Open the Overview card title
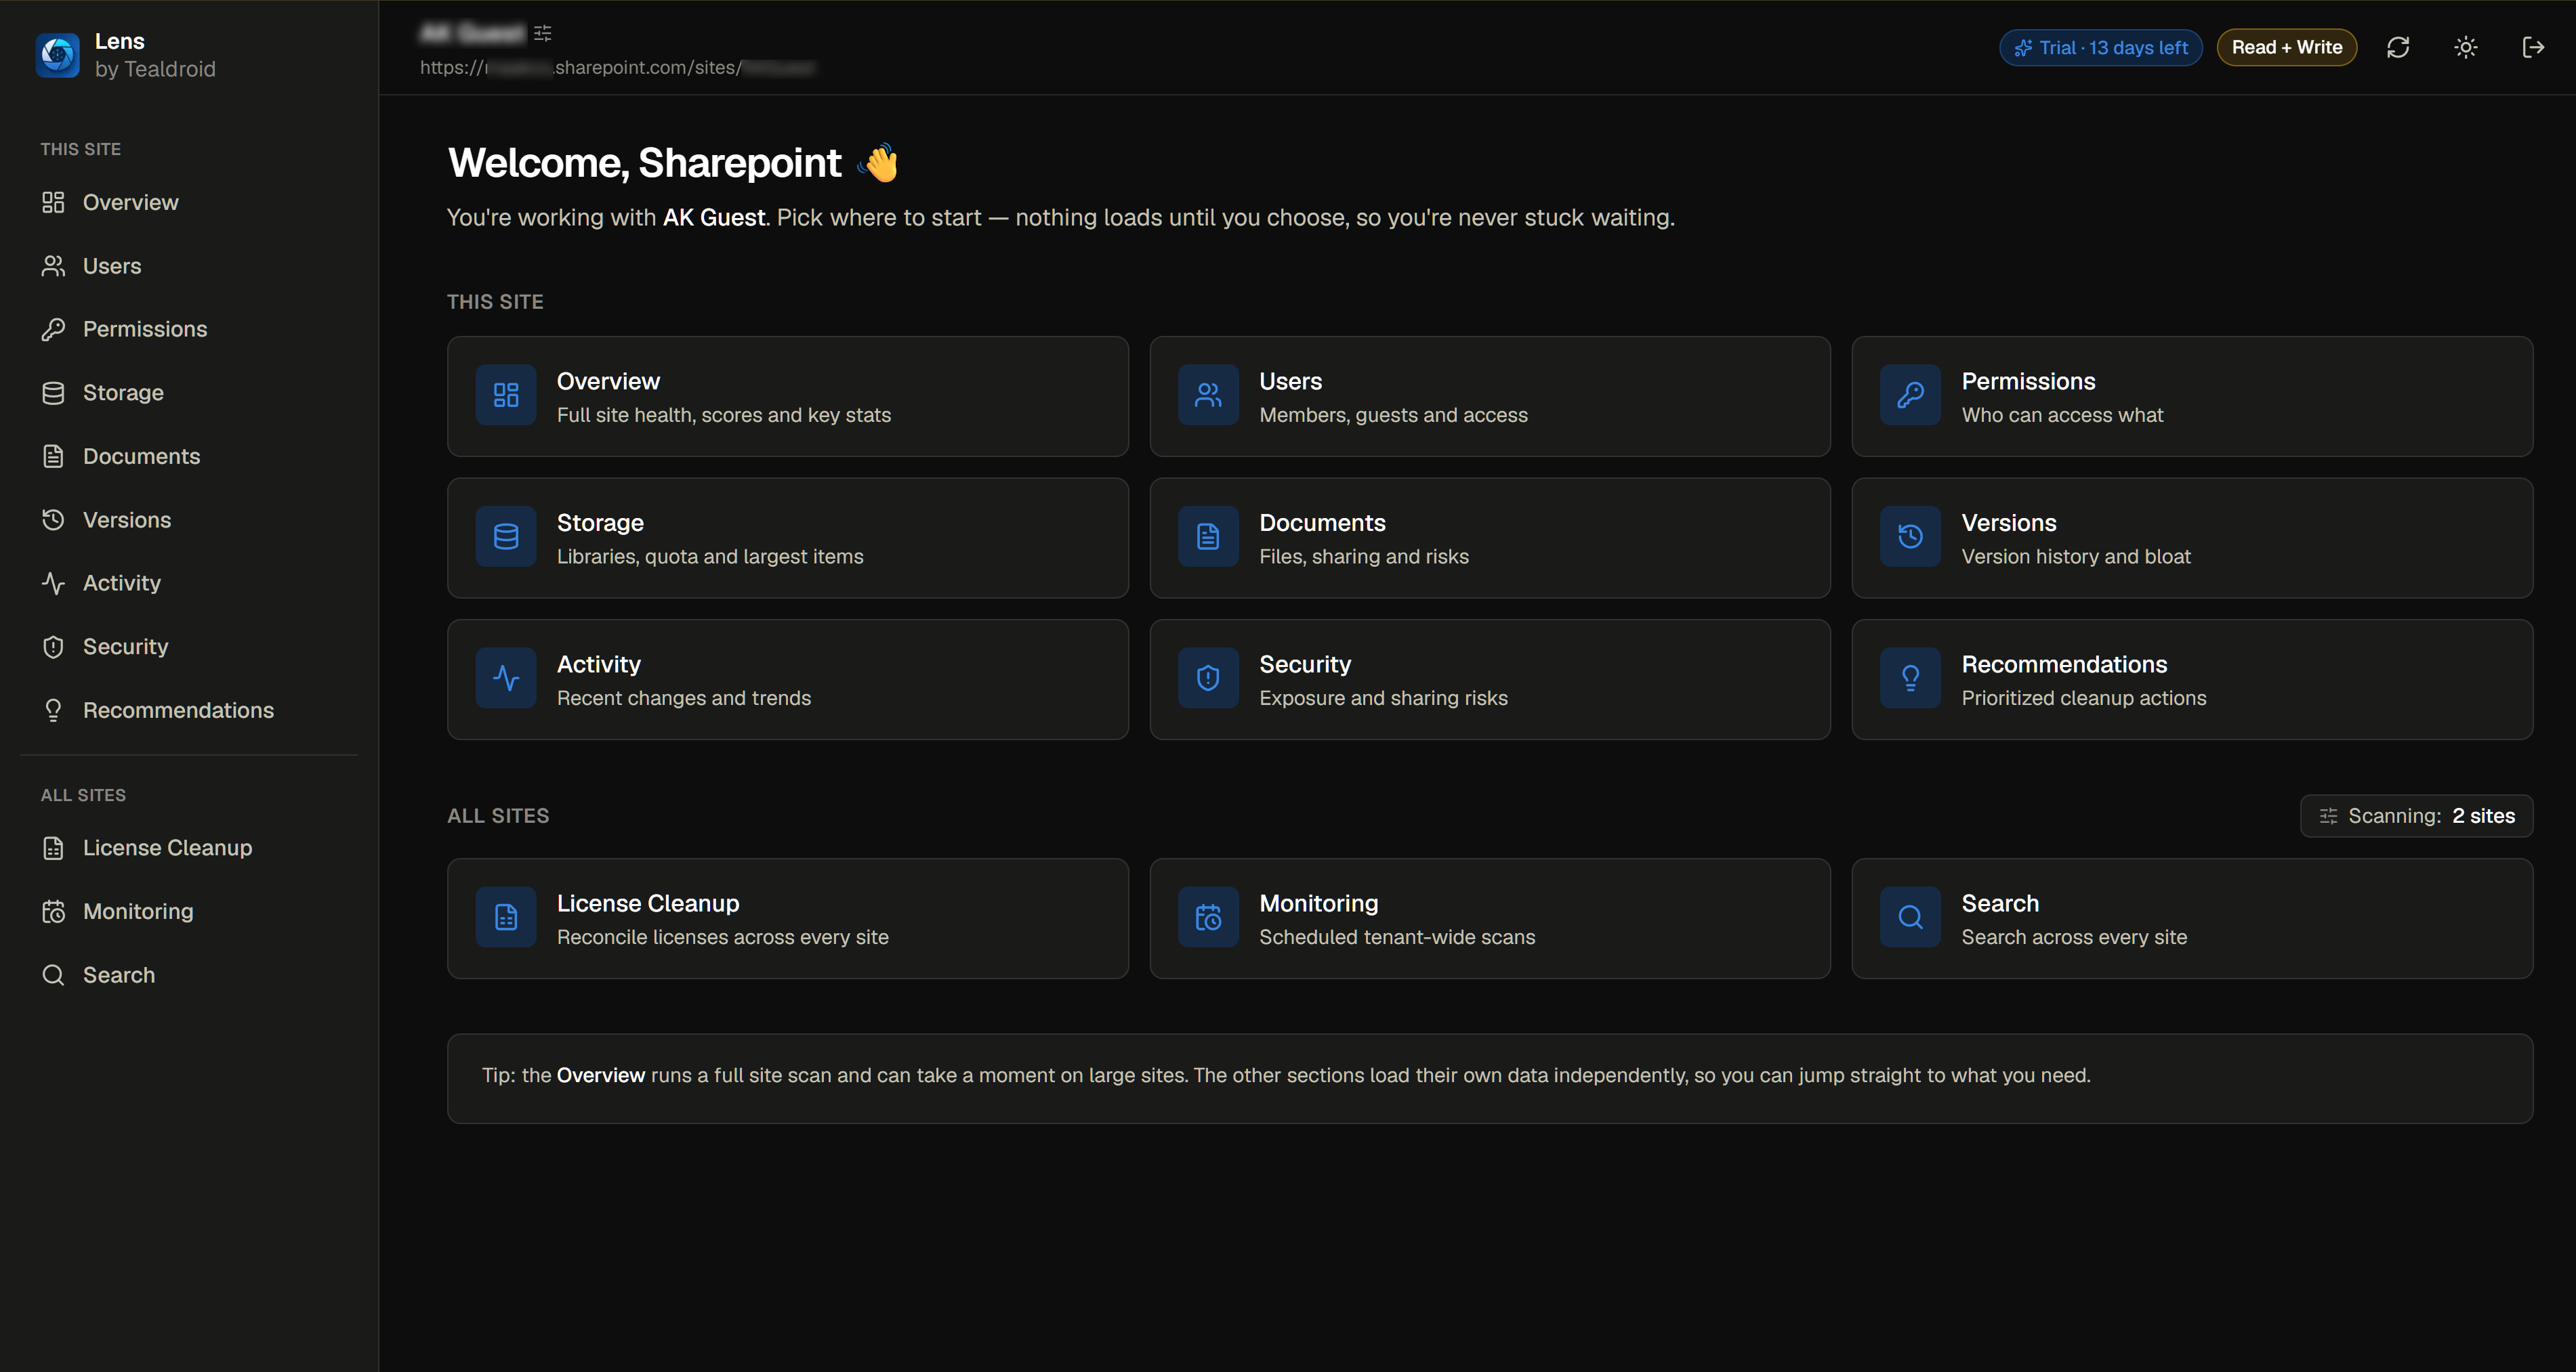Viewport: 2576px width, 1372px height. (608, 381)
